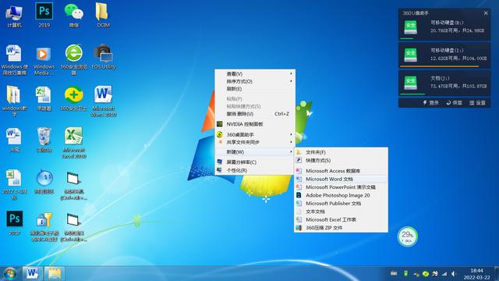Create a new Microsoft Word 文档

click(x=341, y=179)
